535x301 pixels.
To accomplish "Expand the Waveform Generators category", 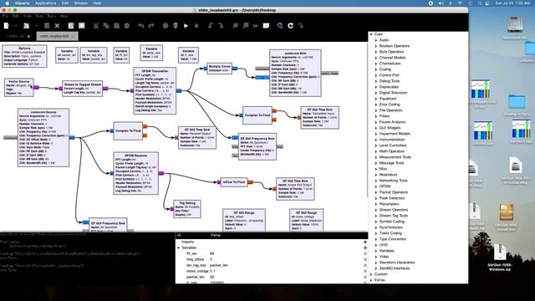I will pos(376,263).
